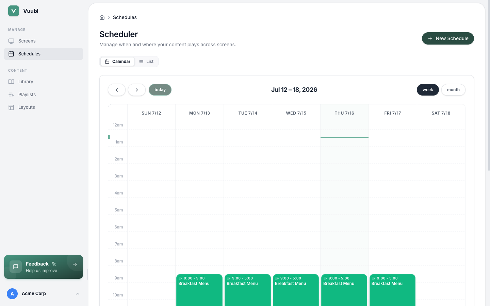Click the SAT 7/18 column header

point(441,113)
